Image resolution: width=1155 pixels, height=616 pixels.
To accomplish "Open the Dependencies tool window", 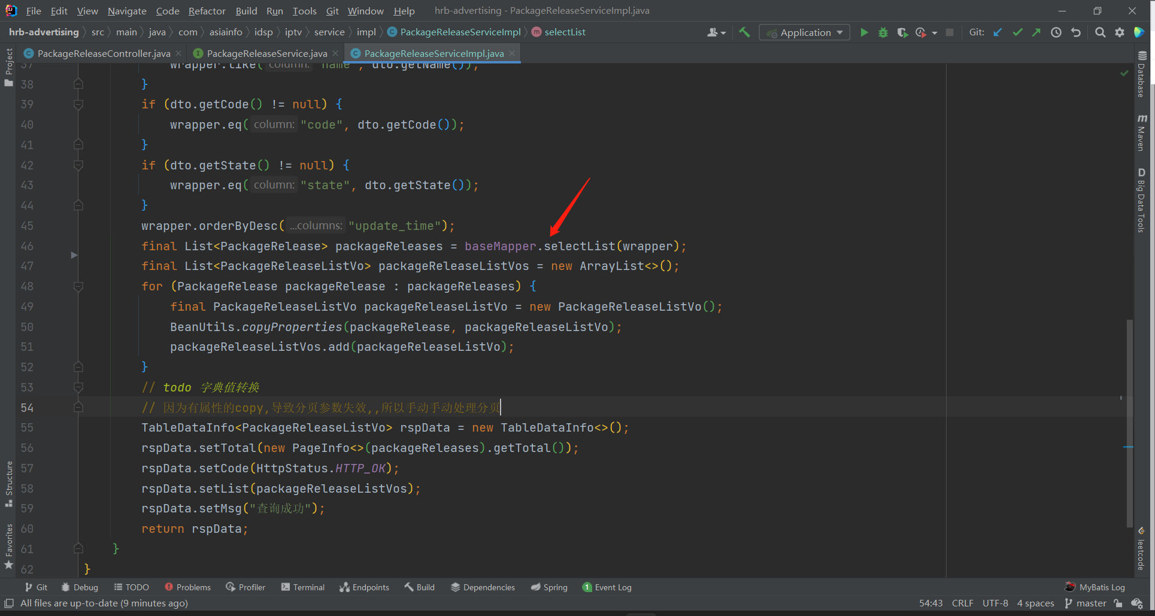I will (483, 587).
